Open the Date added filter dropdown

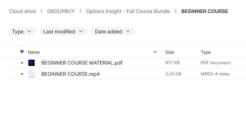(113, 32)
